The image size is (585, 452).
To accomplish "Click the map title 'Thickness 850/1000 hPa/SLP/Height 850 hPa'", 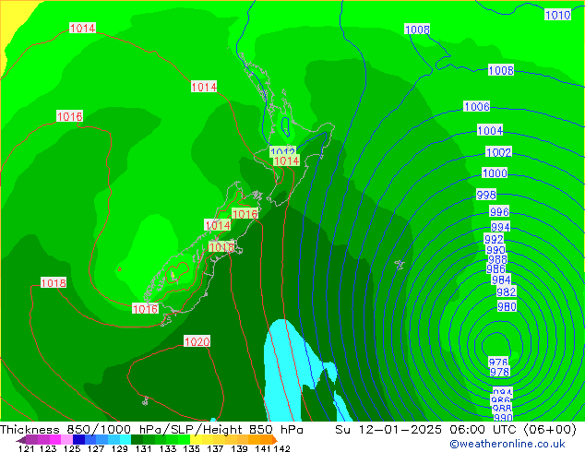I will pyautogui.click(x=151, y=430).
